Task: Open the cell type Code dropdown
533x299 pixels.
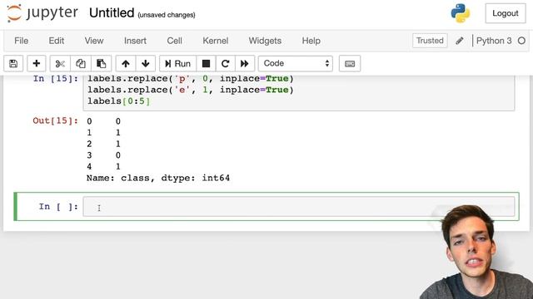Action: tap(296, 63)
